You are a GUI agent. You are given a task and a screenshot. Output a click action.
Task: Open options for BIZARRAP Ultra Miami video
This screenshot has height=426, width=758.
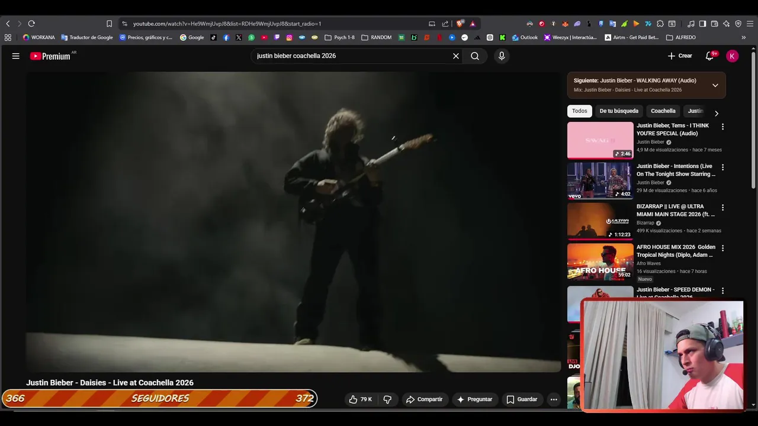tap(722, 208)
